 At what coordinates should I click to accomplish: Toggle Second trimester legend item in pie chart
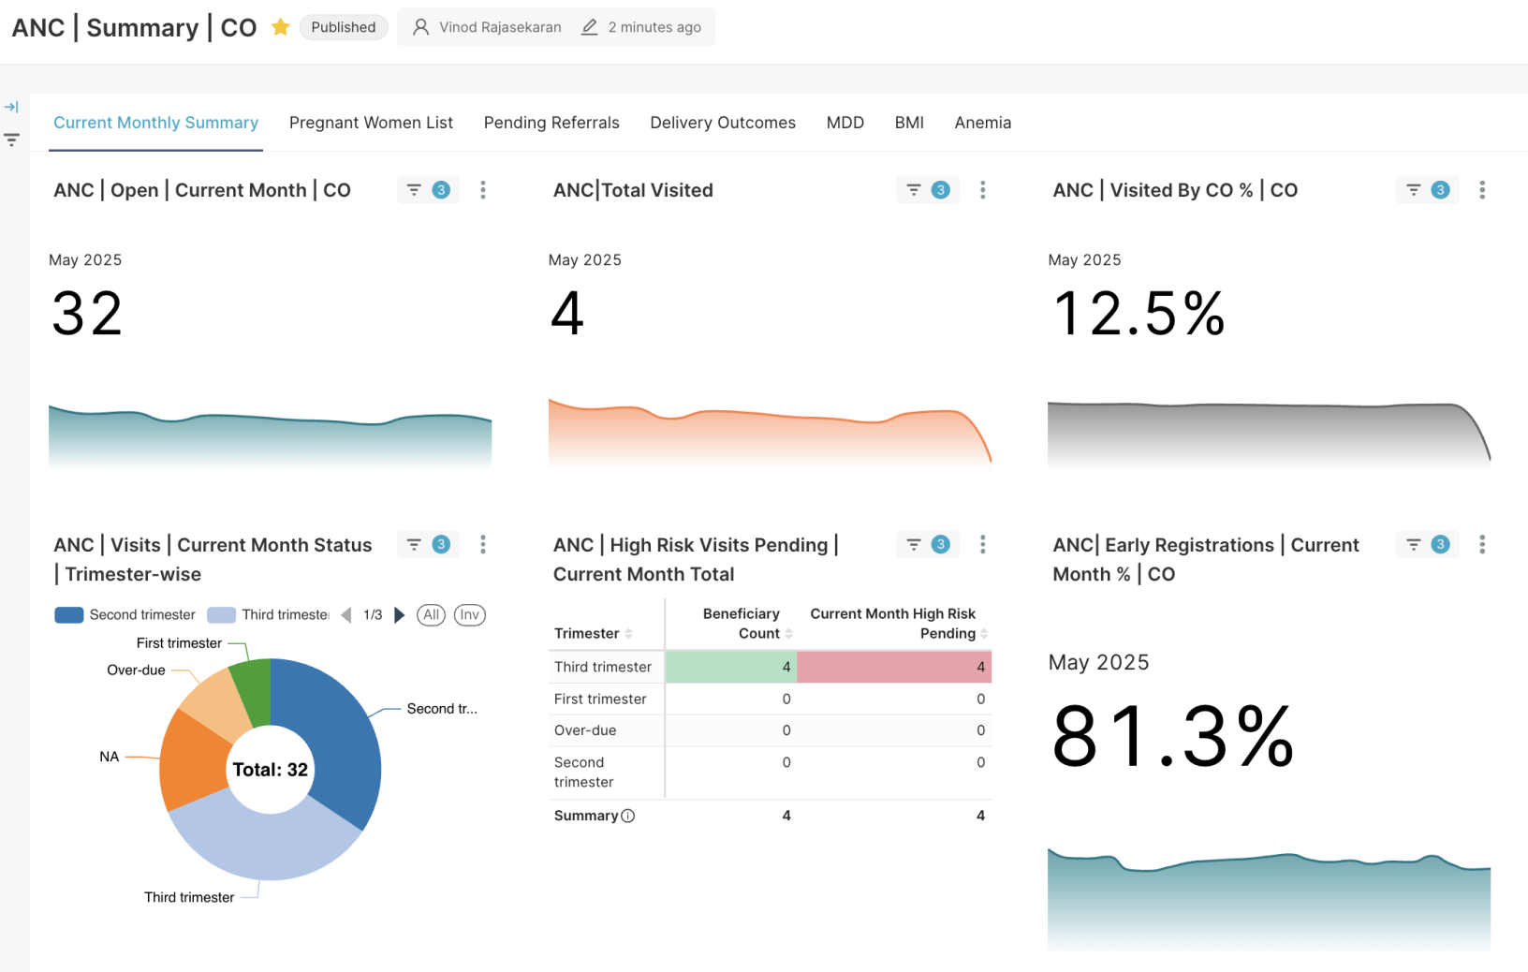tap(125, 615)
